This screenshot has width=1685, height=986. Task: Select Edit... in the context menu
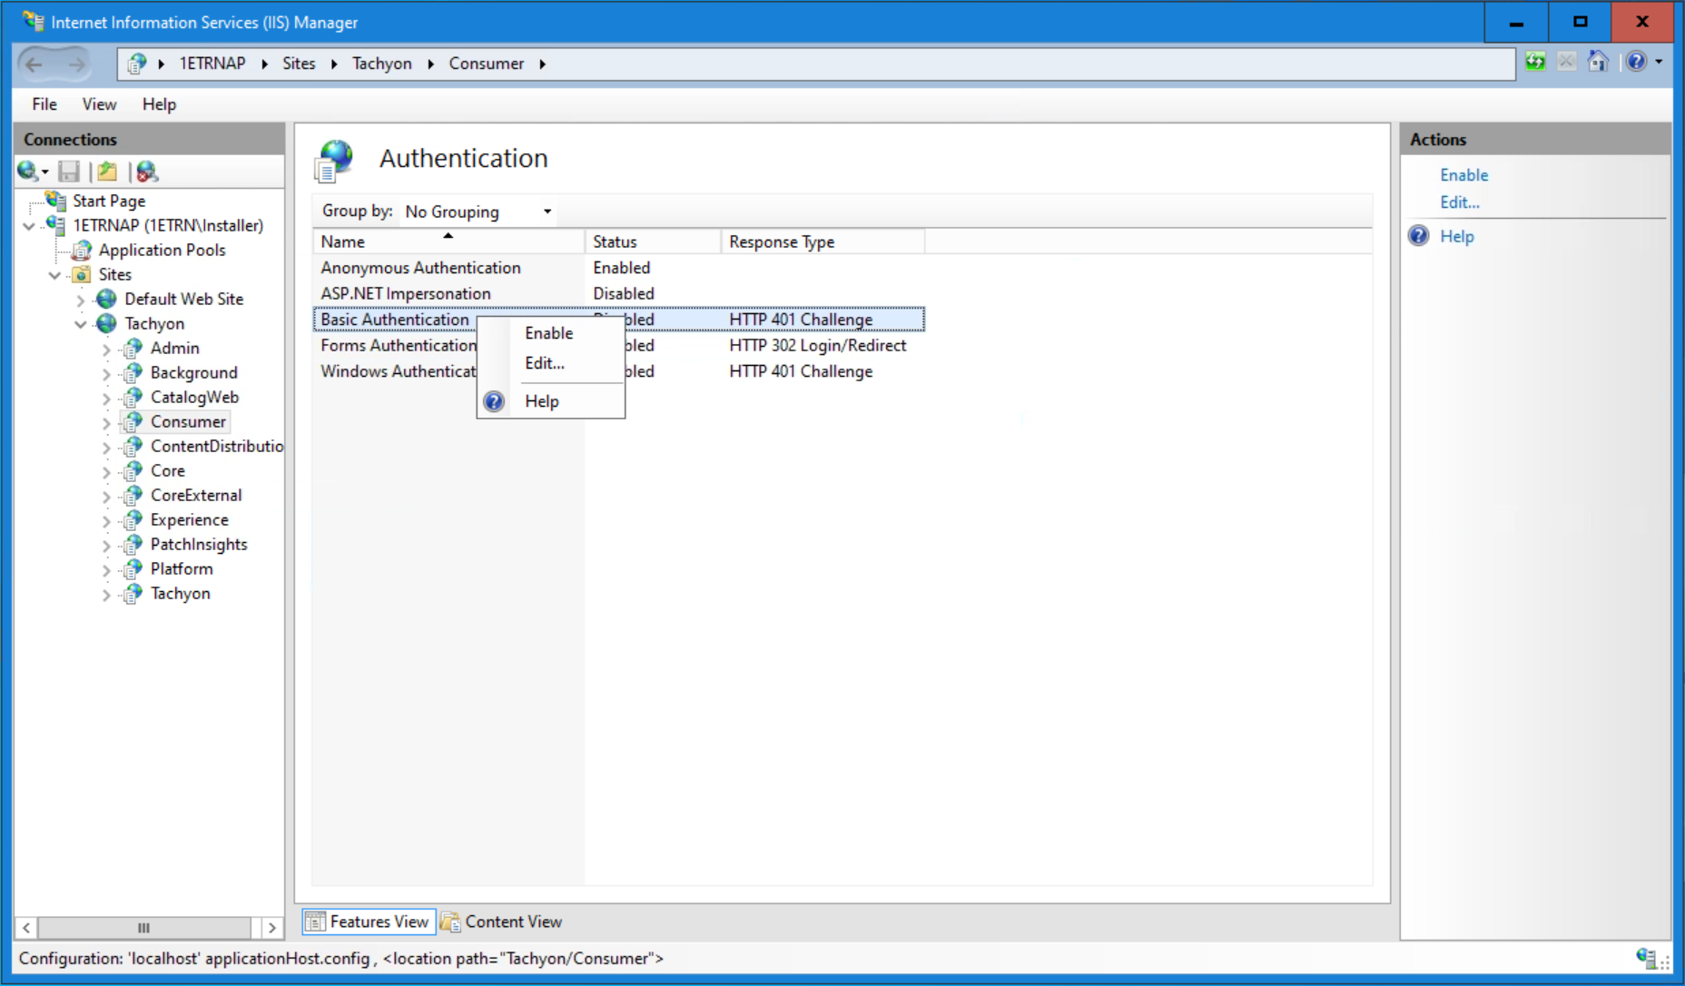(x=544, y=363)
